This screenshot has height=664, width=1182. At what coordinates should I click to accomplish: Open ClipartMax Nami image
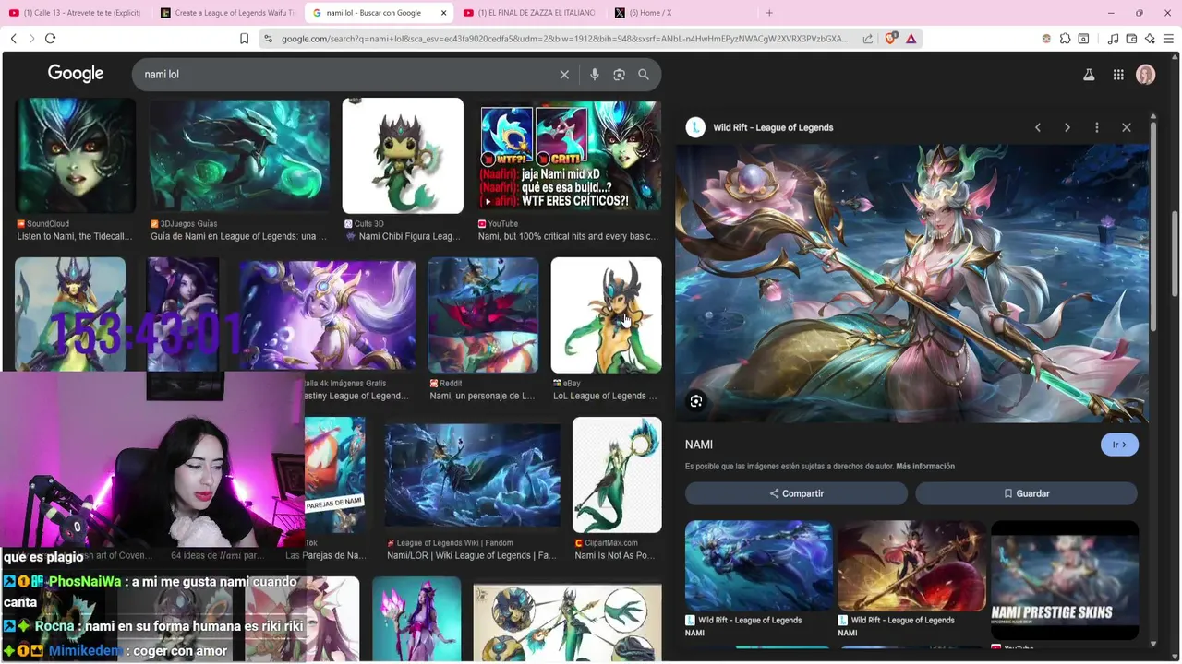click(617, 475)
